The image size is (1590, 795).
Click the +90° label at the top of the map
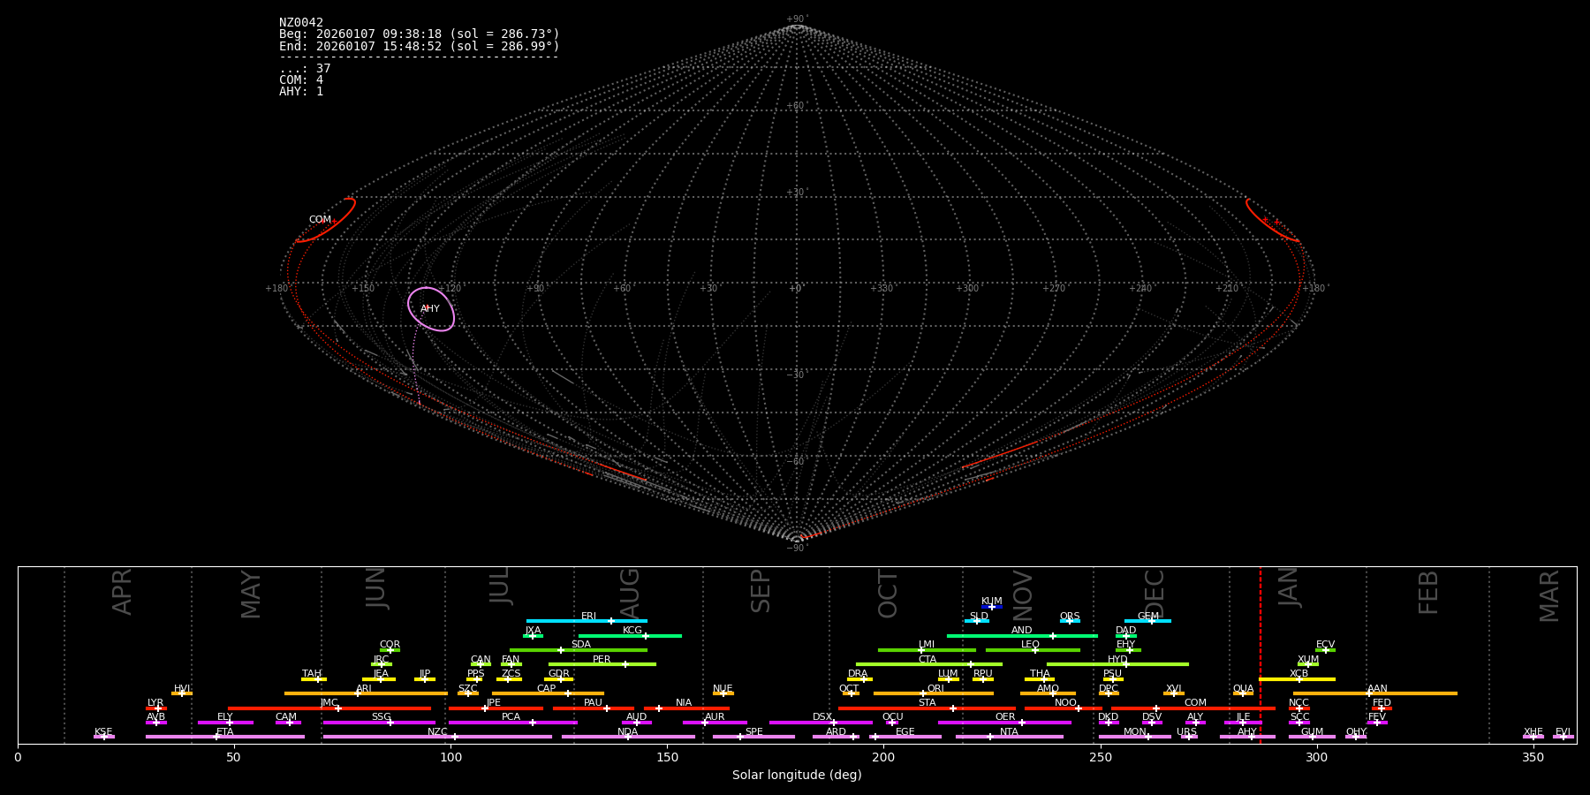click(797, 19)
